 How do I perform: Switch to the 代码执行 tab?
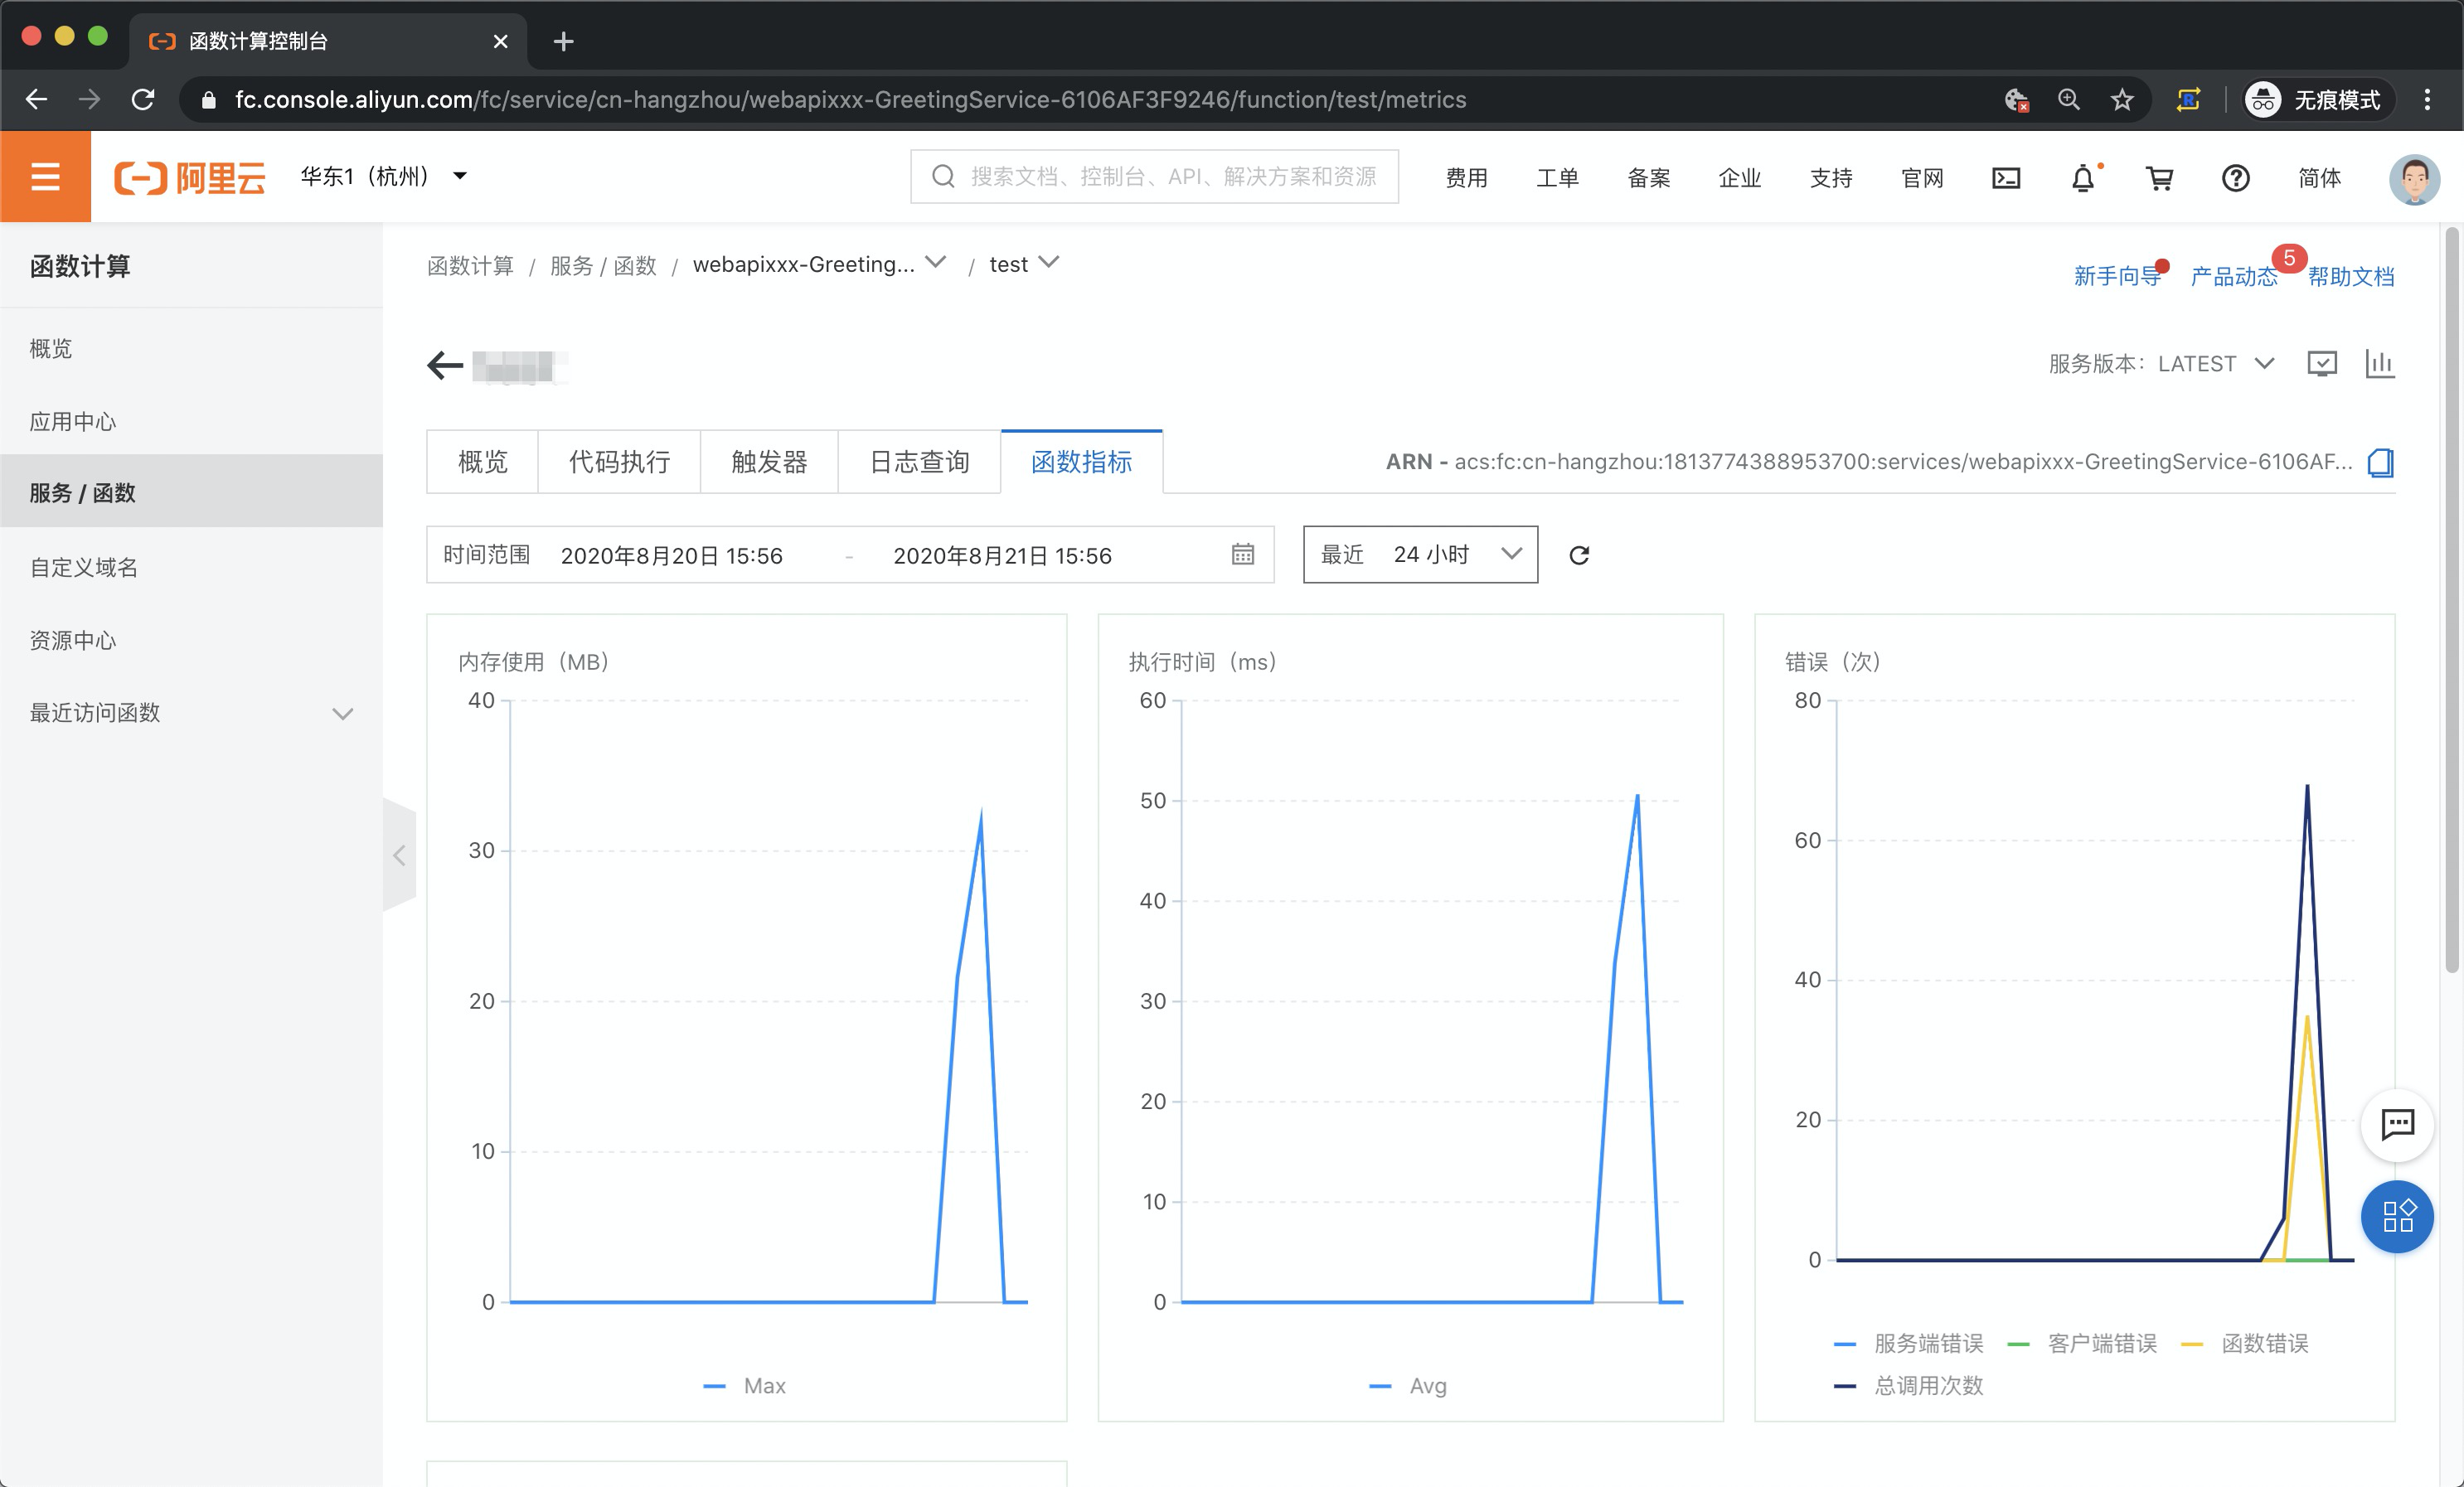point(619,462)
